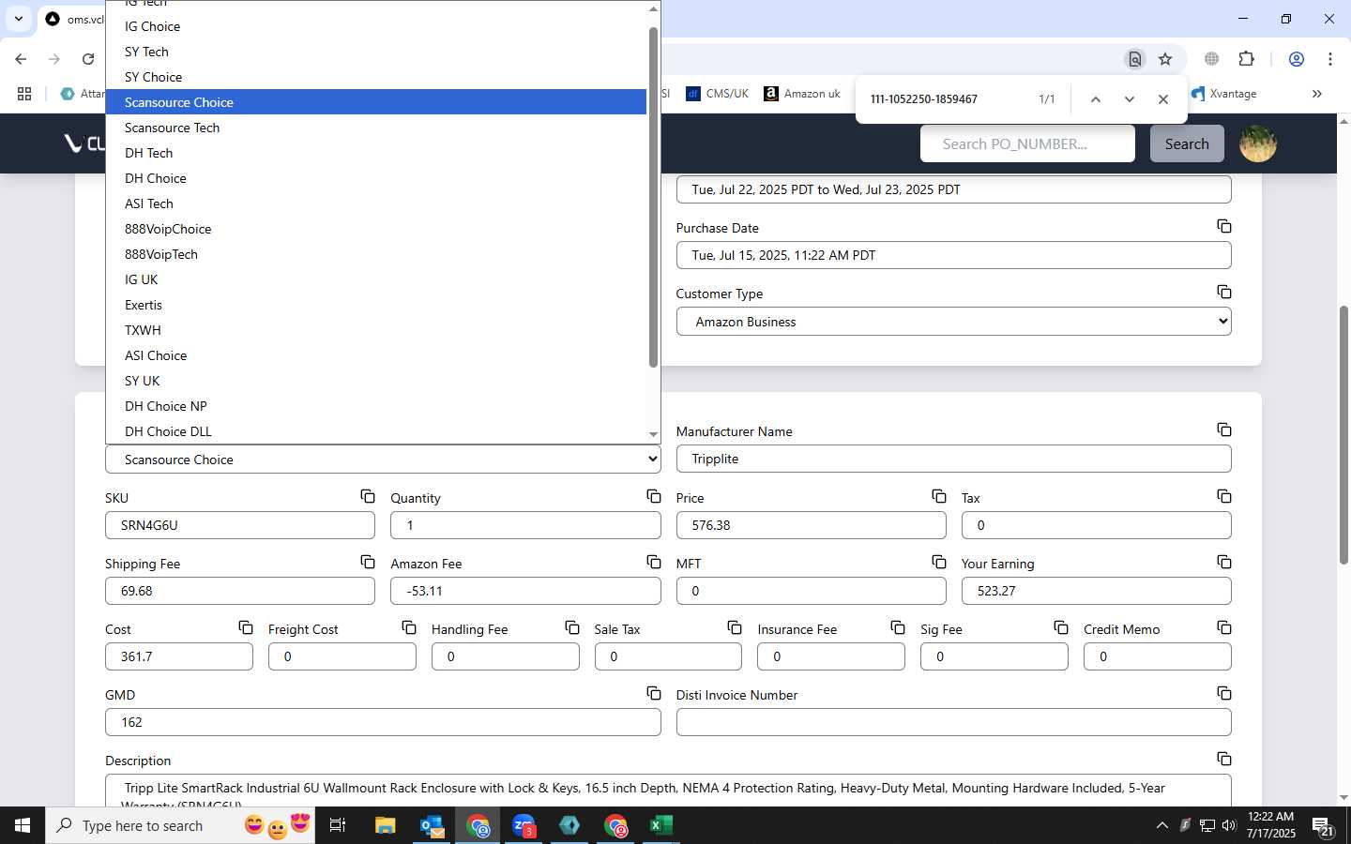Copy the Handling Fee value
This screenshot has width=1351, height=844.
pyautogui.click(x=572, y=627)
